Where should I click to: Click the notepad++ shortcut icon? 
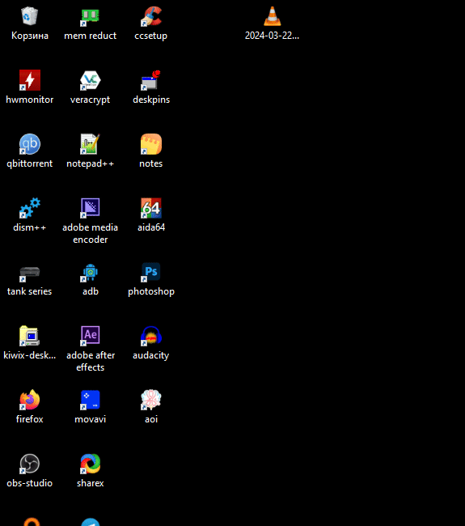(91, 144)
